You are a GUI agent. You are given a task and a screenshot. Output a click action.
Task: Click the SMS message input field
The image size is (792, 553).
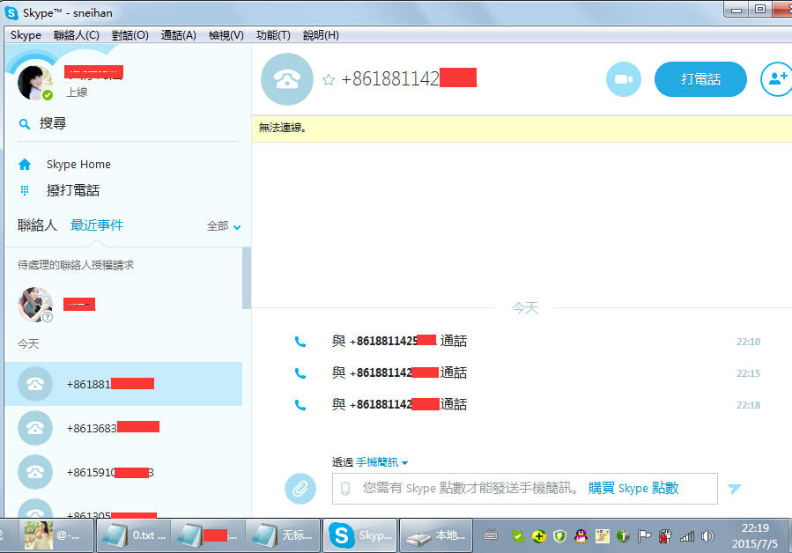point(525,489)
